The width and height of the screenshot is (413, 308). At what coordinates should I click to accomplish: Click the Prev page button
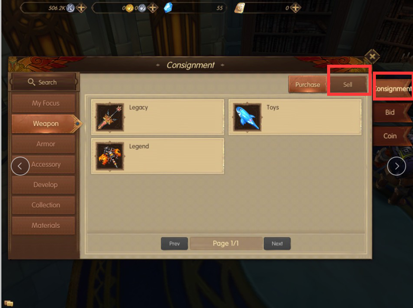point(174,243)
